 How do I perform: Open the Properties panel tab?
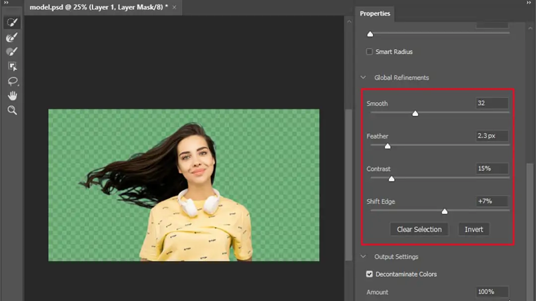point(375,14)
